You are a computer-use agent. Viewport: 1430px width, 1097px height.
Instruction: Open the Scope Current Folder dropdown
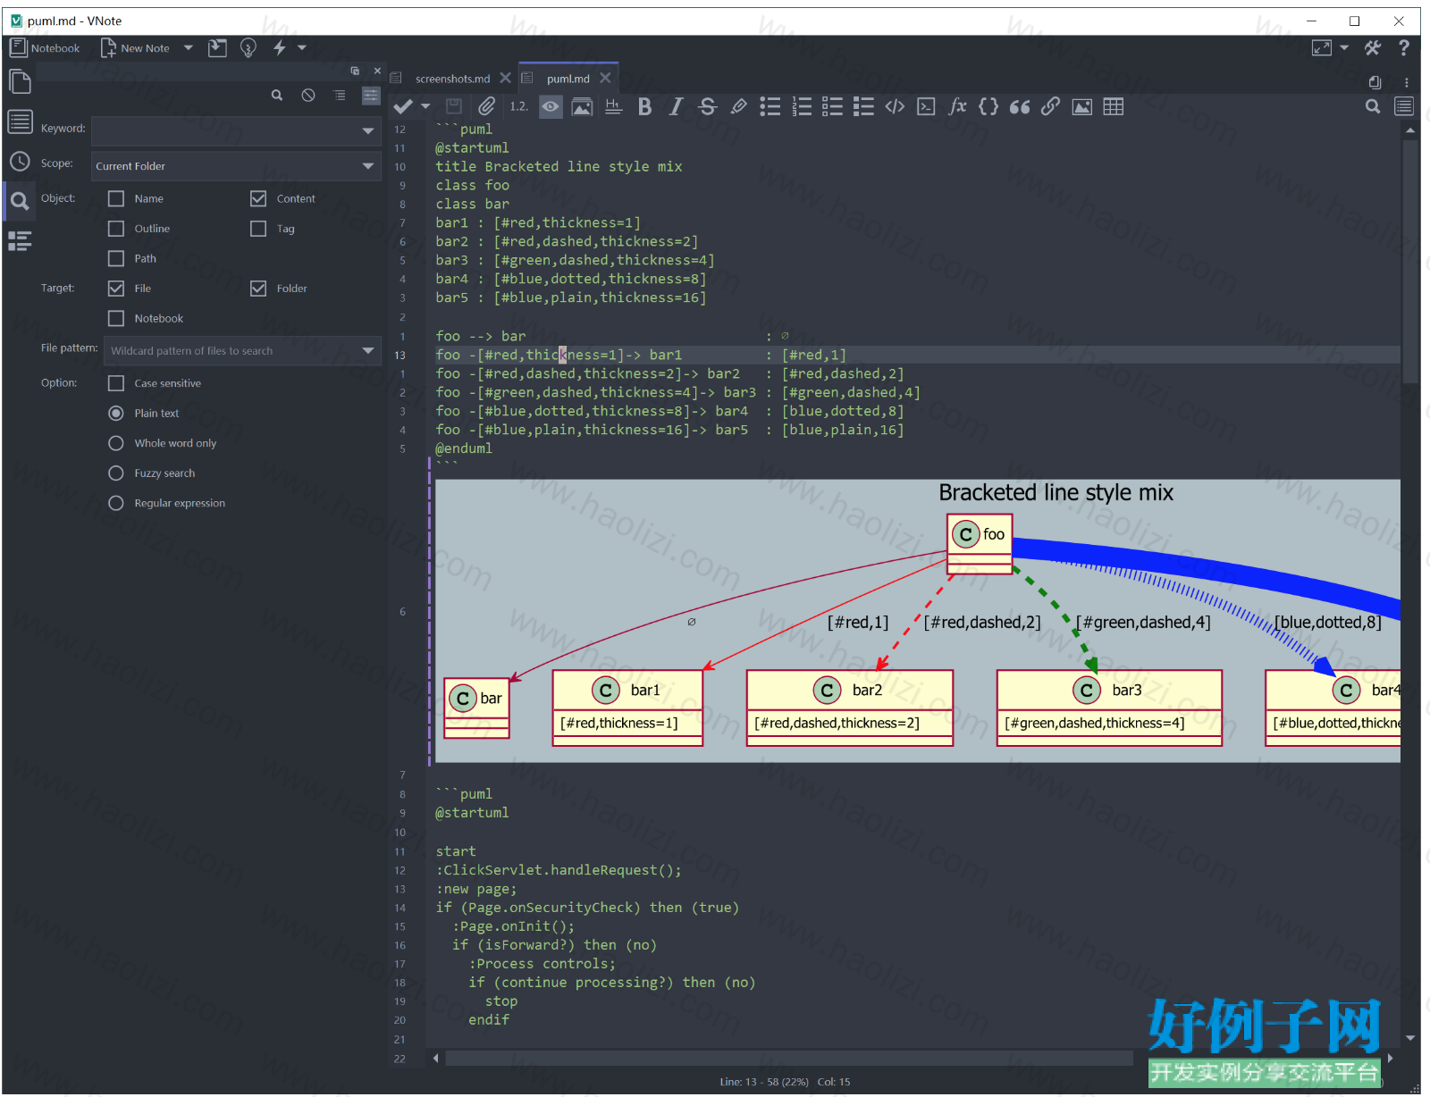click(236, 166)
